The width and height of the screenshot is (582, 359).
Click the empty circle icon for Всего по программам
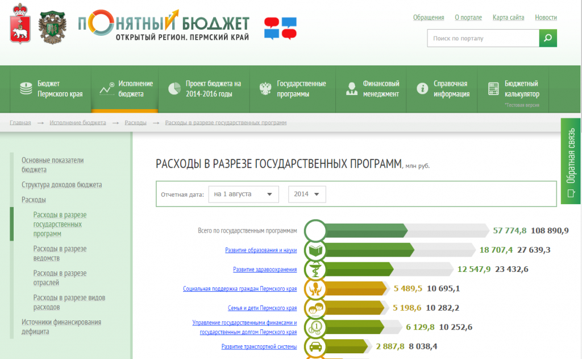point(315,231)
